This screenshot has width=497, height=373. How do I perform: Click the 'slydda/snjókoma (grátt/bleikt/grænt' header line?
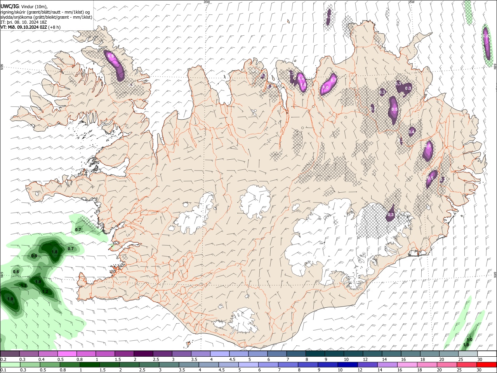(x=46, y=17)
